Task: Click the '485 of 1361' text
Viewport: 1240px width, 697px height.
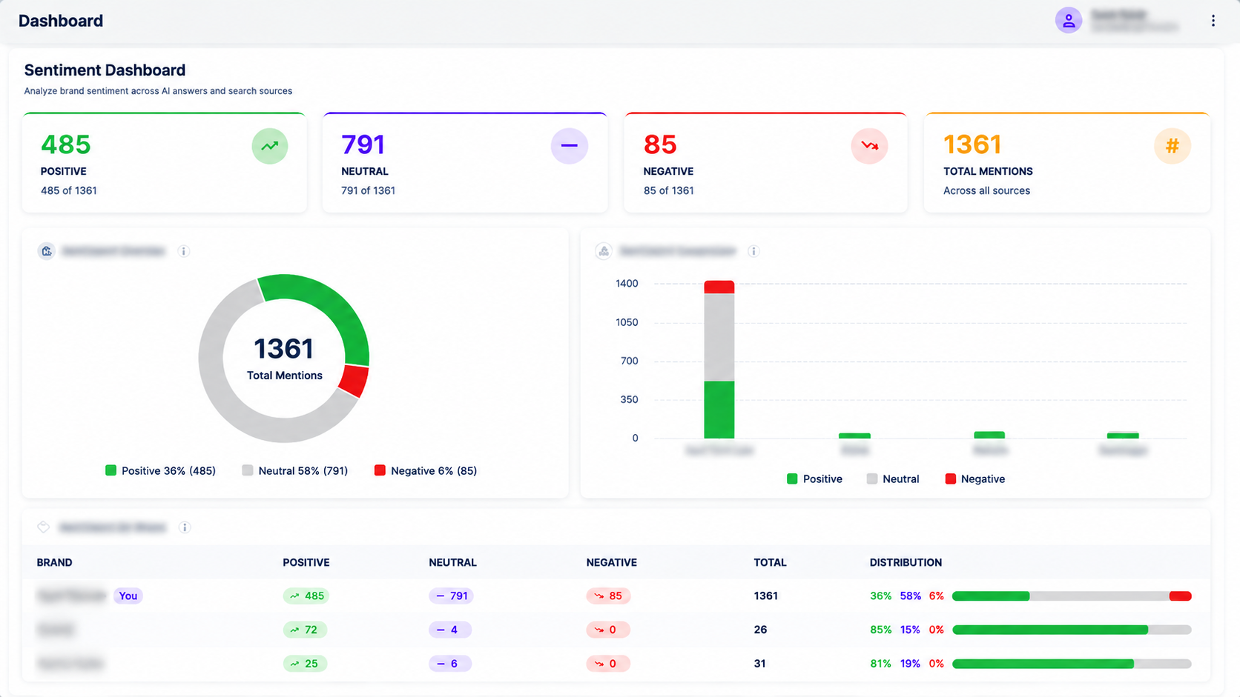Action: tap(69, 190)
